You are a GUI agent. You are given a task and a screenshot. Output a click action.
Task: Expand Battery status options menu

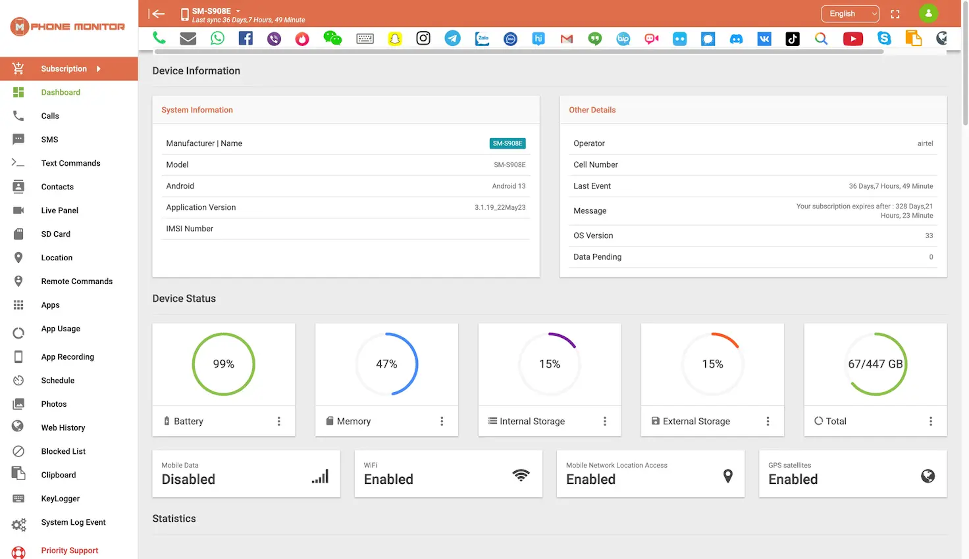tap(279, 421)
